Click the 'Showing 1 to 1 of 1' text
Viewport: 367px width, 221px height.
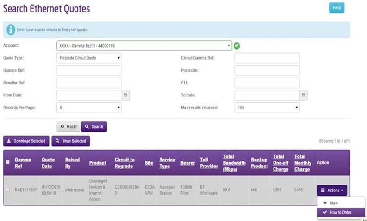coord(335,141)
